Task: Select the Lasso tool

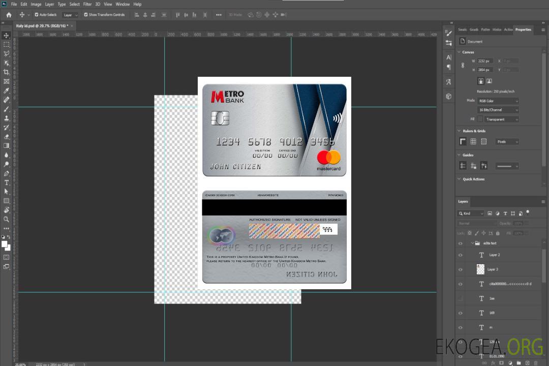Action: click(x=6, y=53)
